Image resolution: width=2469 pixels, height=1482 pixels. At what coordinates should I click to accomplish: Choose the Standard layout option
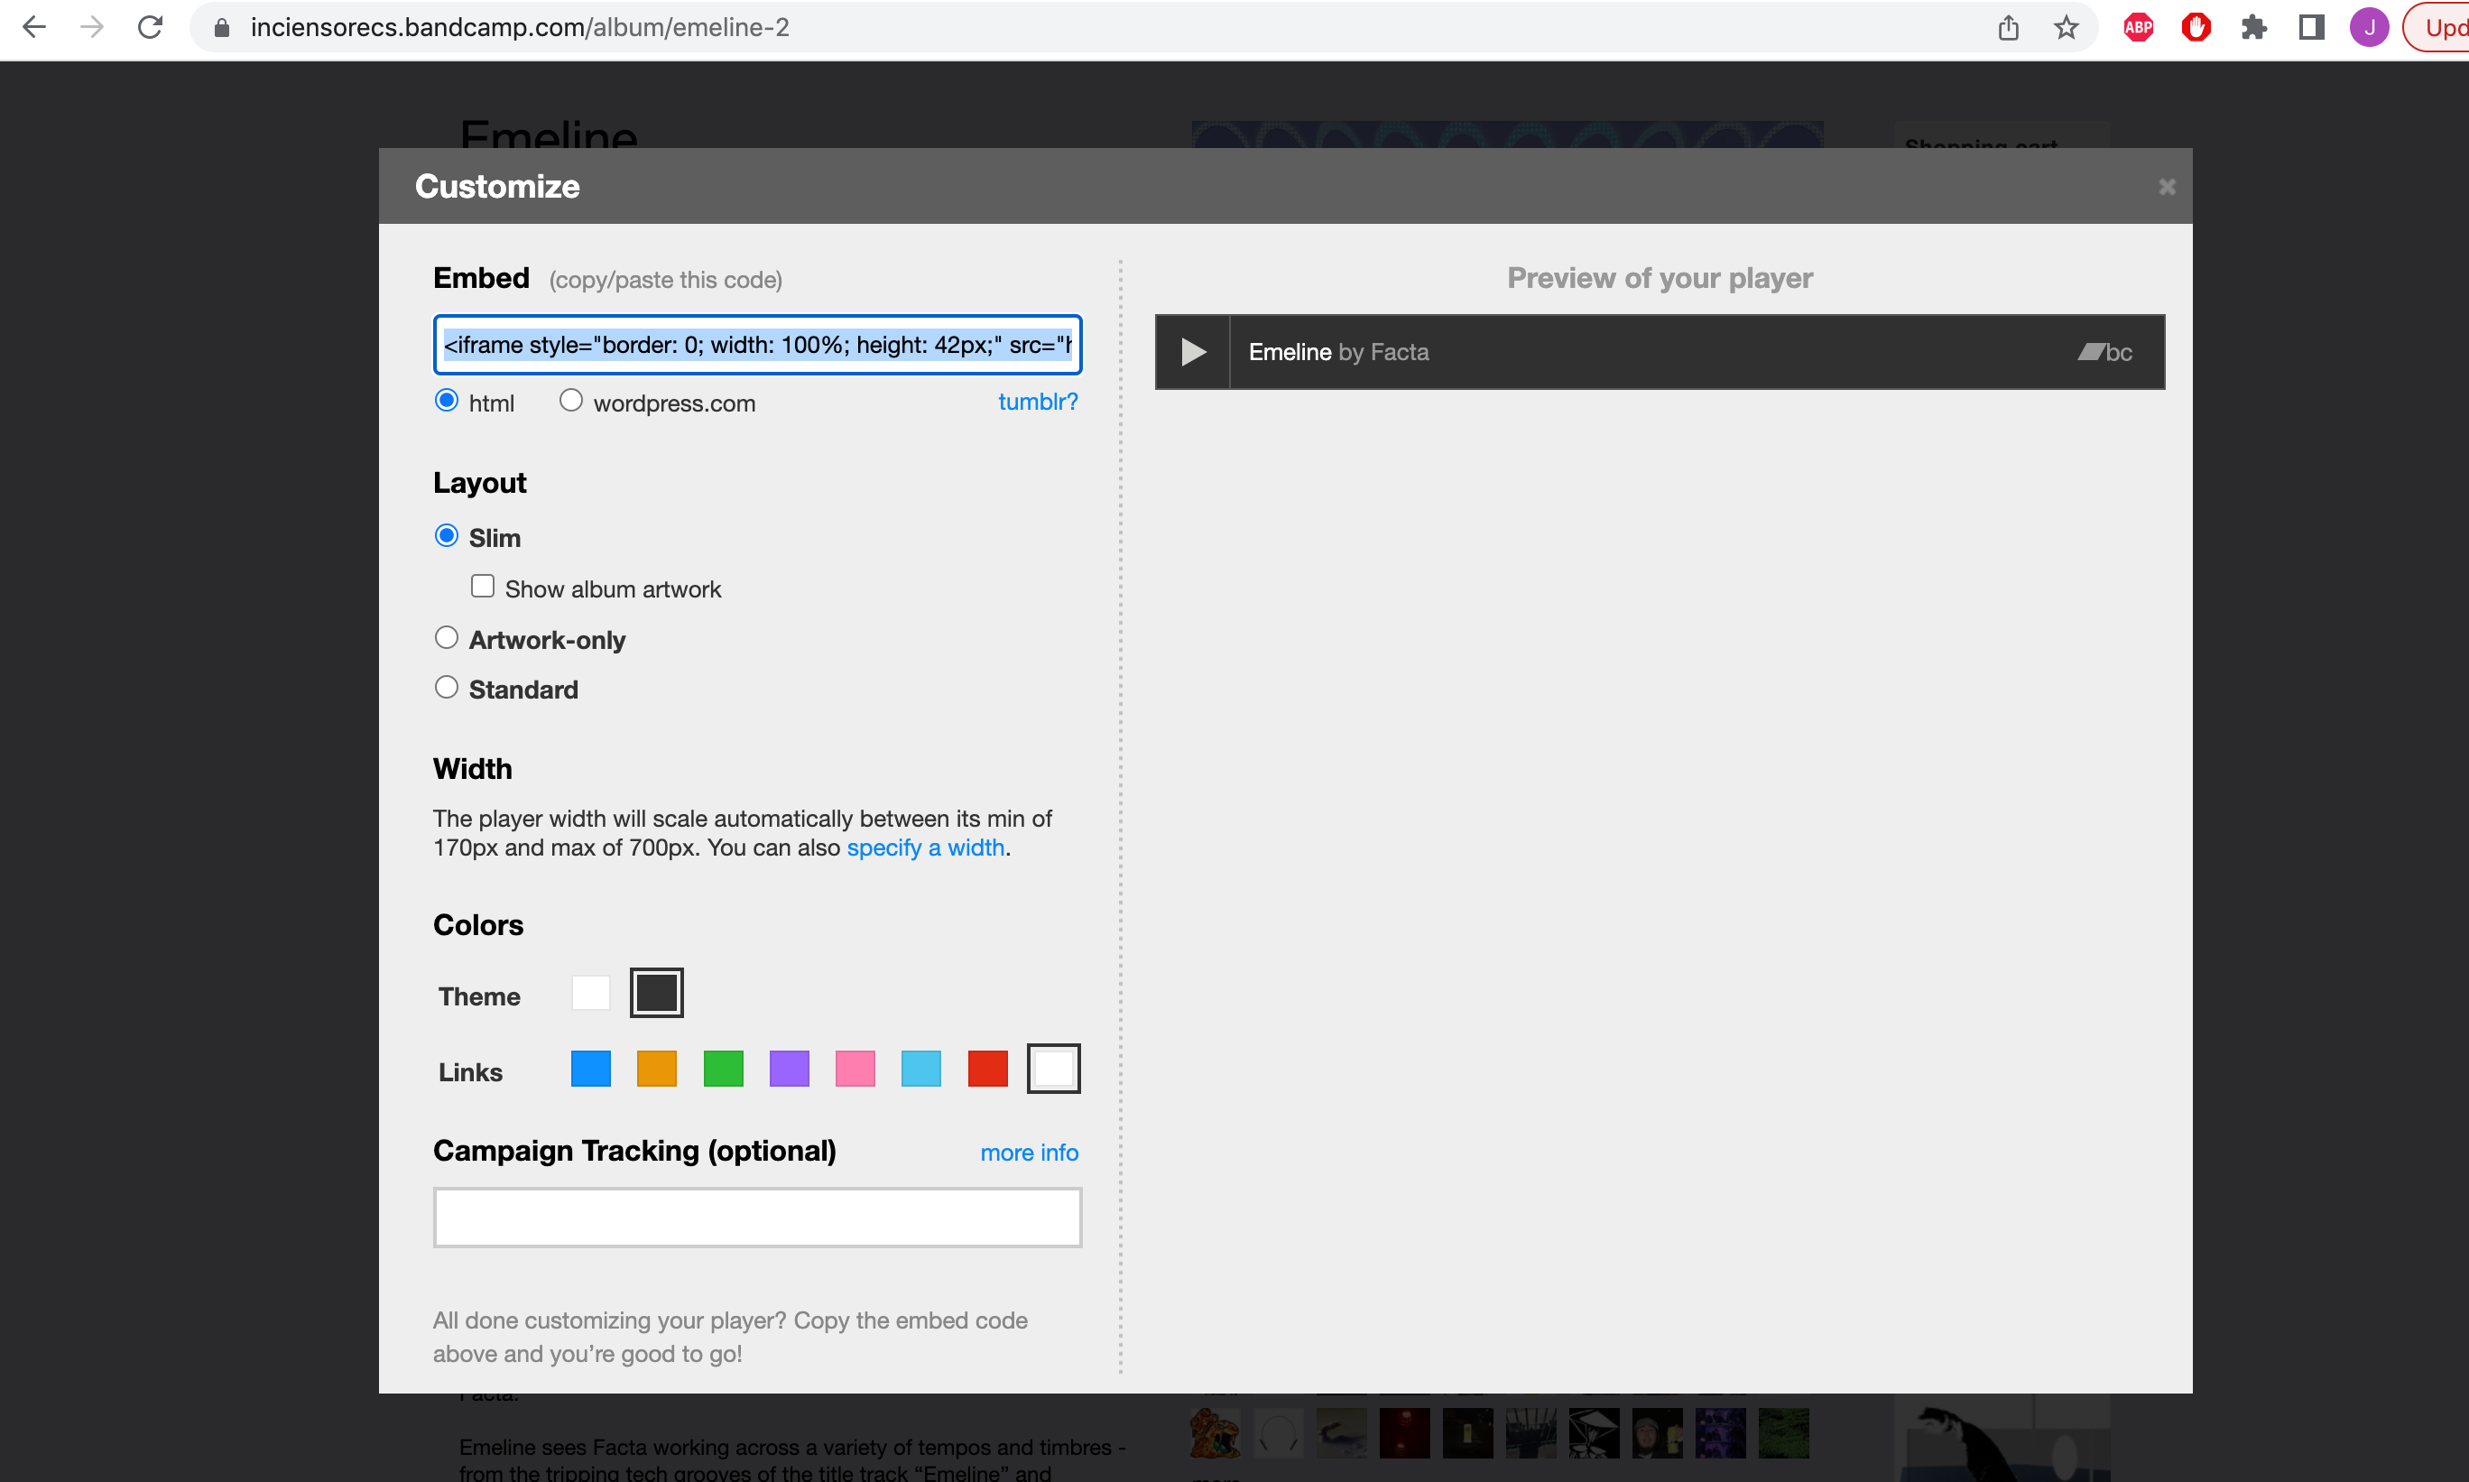tap(447, 687)
